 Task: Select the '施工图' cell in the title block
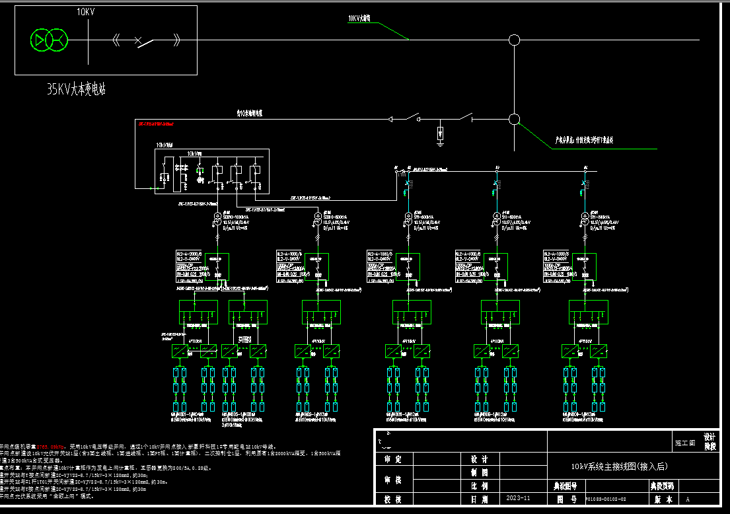684,442
